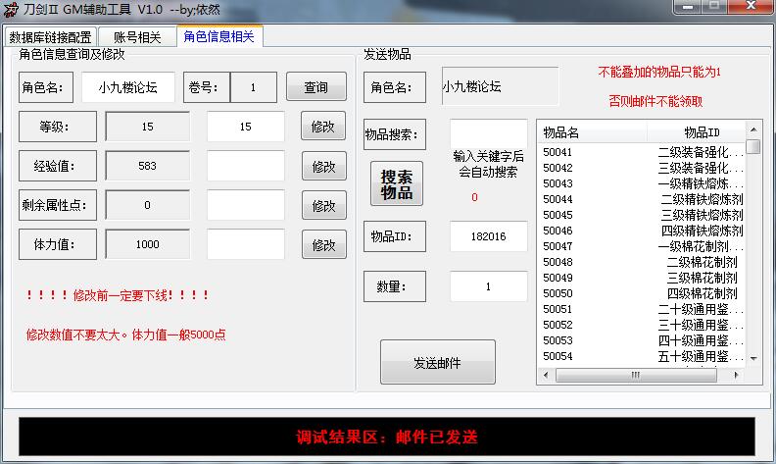Focus the empty 剩余属性点 edit field
The width and height of the screenshot is (776, 464).
(246, 205)
